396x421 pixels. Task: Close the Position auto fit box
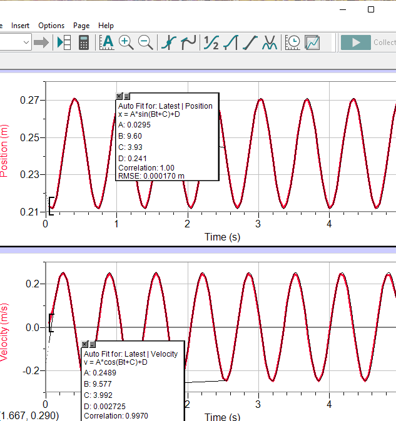119,96
